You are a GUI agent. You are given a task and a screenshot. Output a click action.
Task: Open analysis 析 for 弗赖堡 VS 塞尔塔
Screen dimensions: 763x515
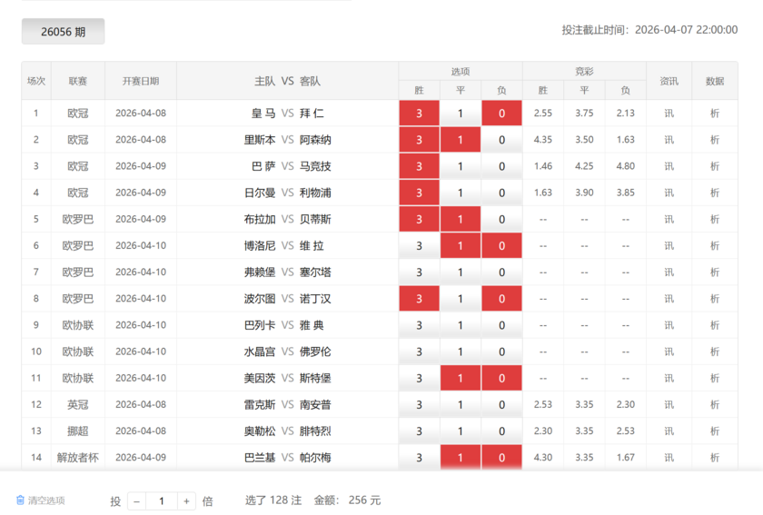[x=715, y=272]
